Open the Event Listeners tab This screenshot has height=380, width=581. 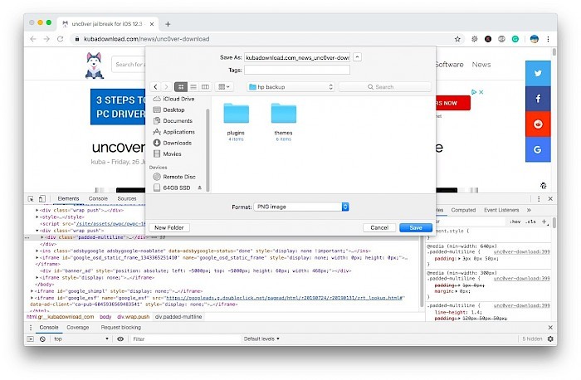point(501,210)
